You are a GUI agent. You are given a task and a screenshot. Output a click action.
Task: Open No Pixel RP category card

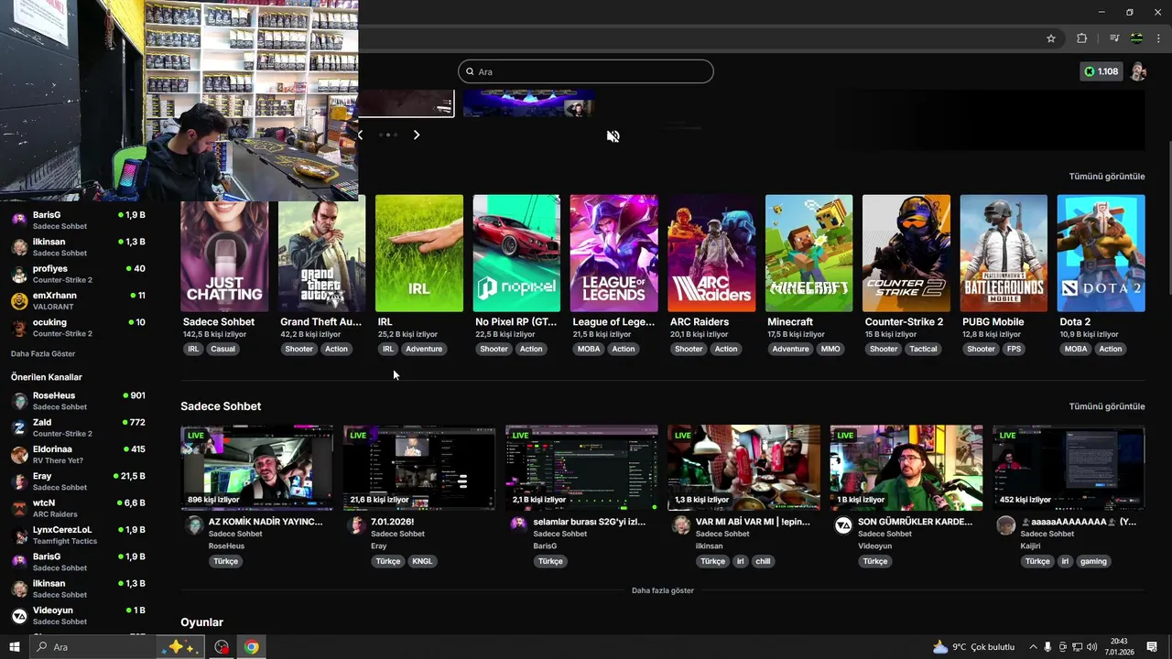[x=516, y=254]
